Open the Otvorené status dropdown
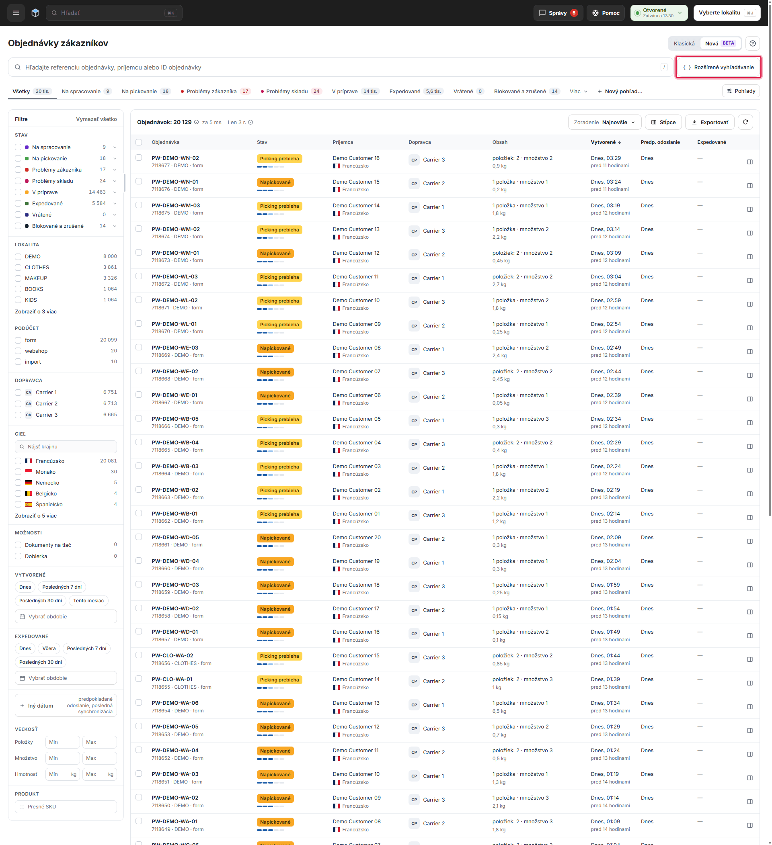The width and height of the screenshot is (772, 845). pos(659,13)
